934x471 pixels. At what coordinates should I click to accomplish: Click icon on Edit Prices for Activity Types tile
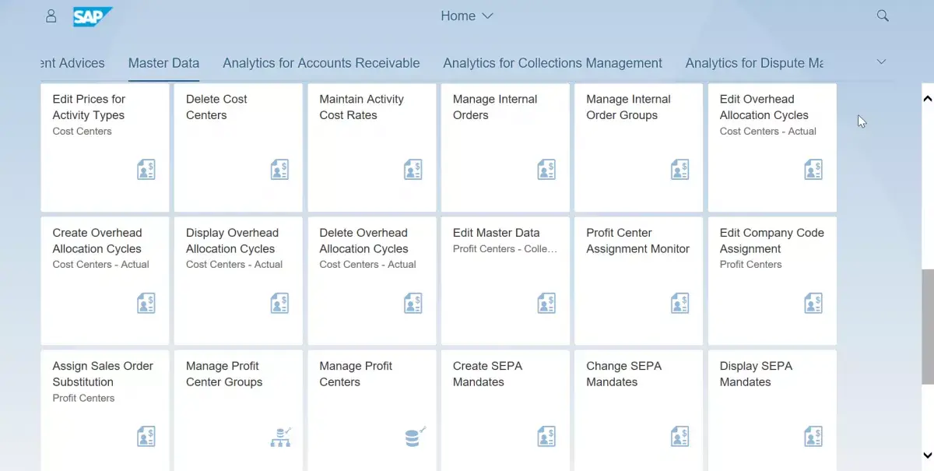pos(146,170)
